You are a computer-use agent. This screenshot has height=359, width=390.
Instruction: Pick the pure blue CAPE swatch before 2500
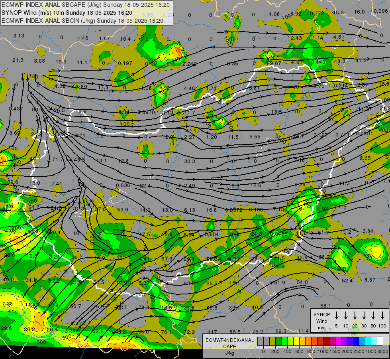[x=356, y=341]
